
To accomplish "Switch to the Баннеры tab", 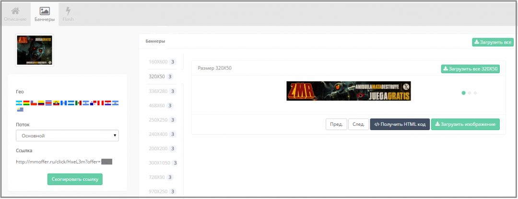I will coord(45,14).
